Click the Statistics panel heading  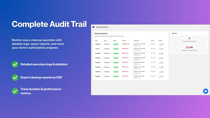click(x=174, y=34)
